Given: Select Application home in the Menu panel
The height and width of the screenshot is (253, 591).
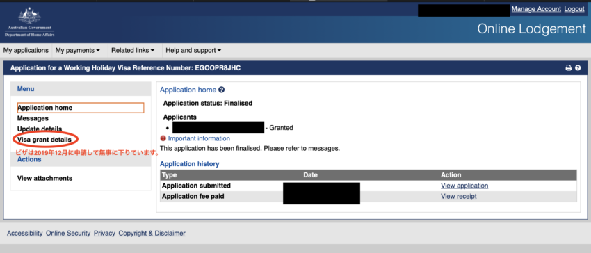Looking at the screenshot, I should (x=80, y=108).
